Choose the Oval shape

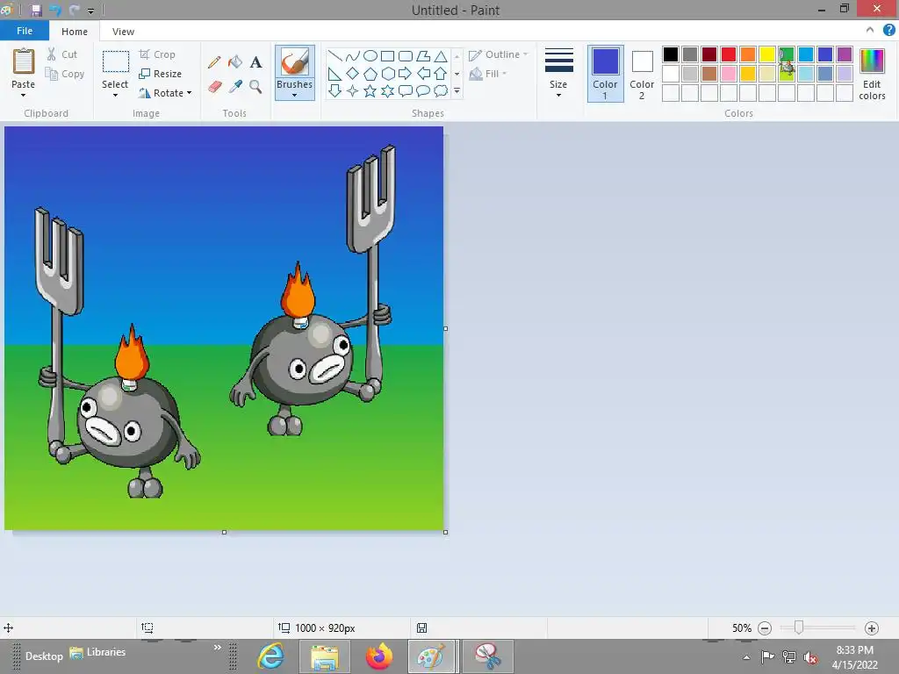pyautogui.click(x=370, y=55)
